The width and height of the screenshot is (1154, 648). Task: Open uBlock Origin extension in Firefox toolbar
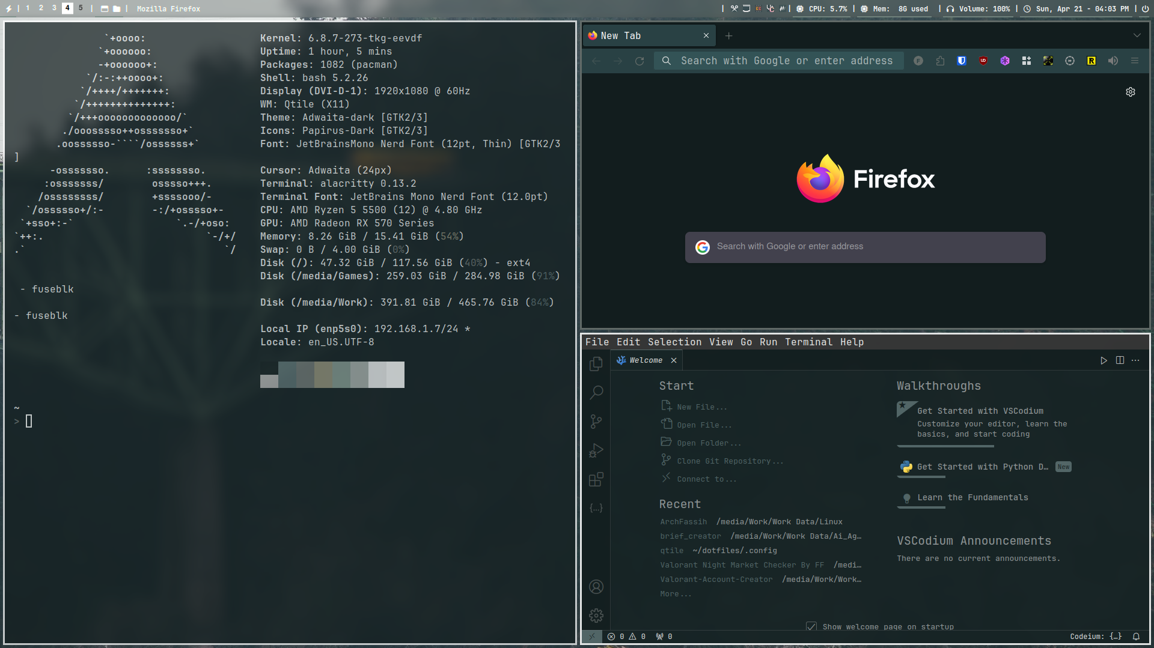pos(983,61)
